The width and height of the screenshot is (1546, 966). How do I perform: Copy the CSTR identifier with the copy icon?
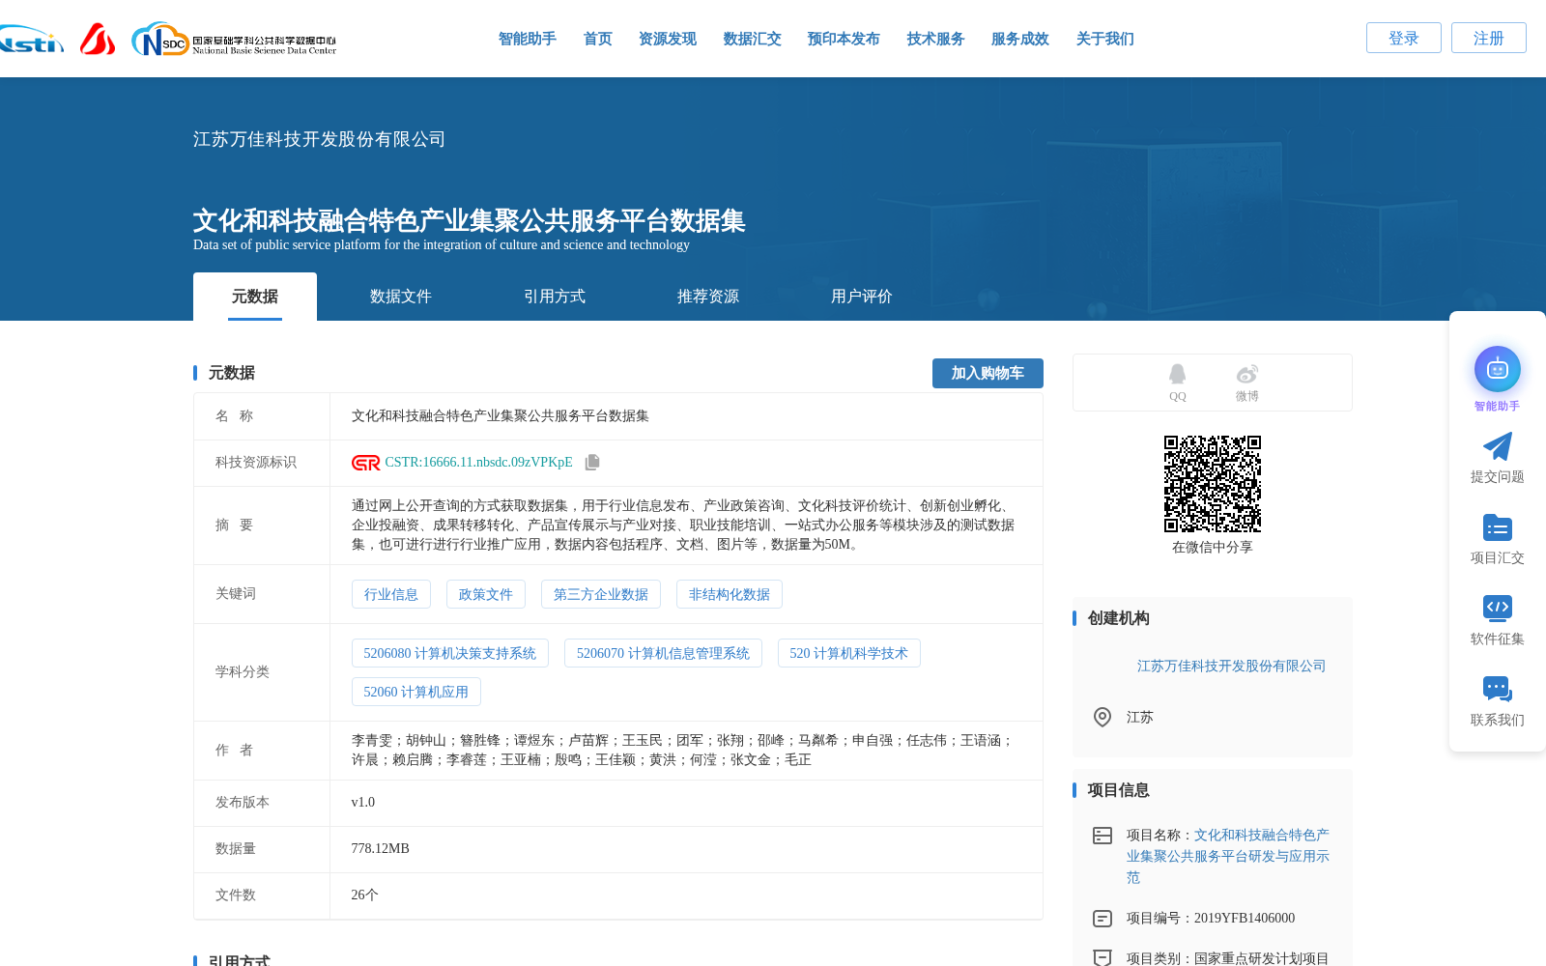[x=592, y=463]
